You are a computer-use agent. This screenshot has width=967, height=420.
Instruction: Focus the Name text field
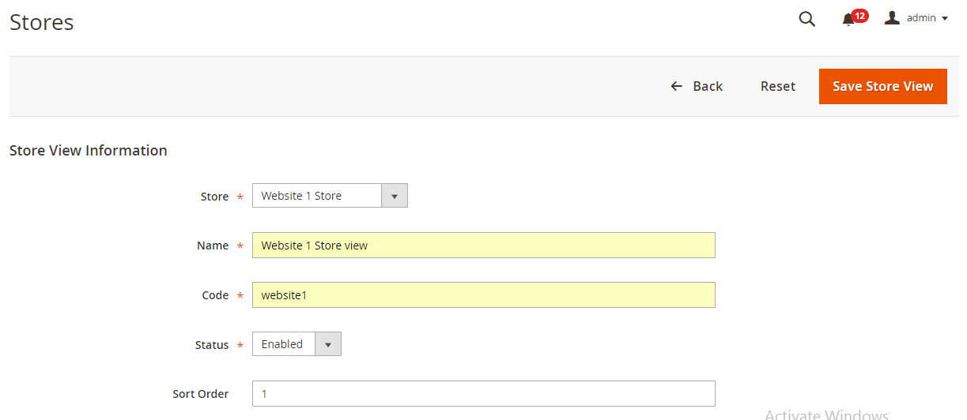tap(483, 246)
